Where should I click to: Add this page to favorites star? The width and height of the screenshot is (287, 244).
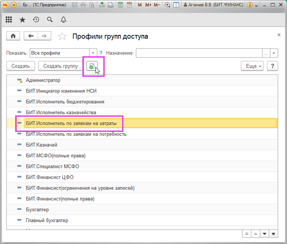pyautogui.click(x=62, y=37)
